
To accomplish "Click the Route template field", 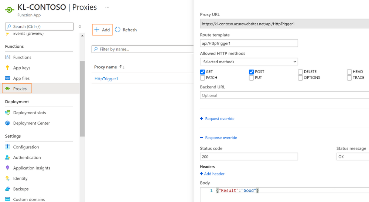I will click(249, 43).
